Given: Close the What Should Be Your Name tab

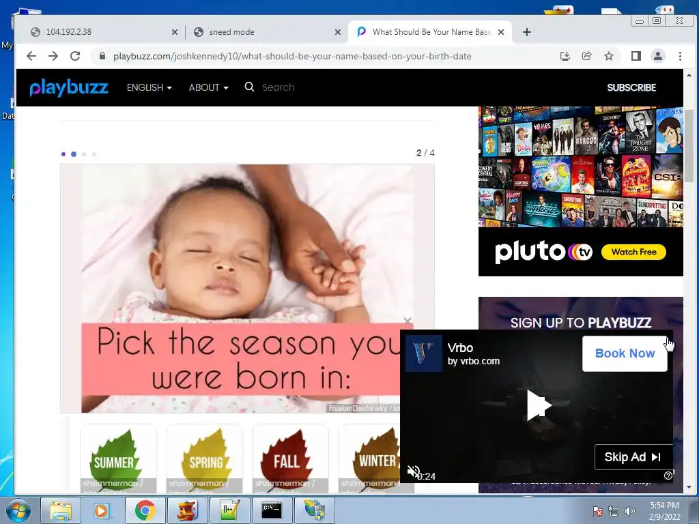Looking at the screenshot, I should point(501,32).
